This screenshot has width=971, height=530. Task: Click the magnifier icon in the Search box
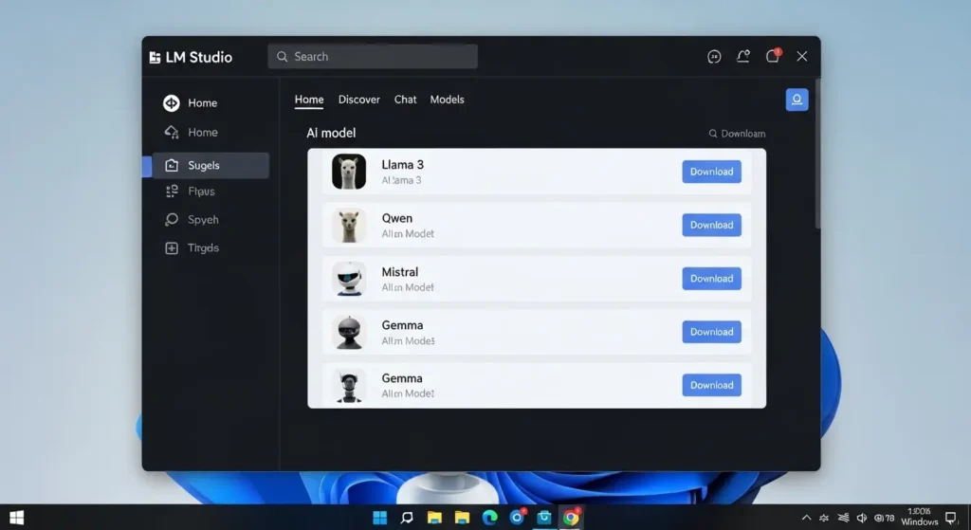[283, 56]
